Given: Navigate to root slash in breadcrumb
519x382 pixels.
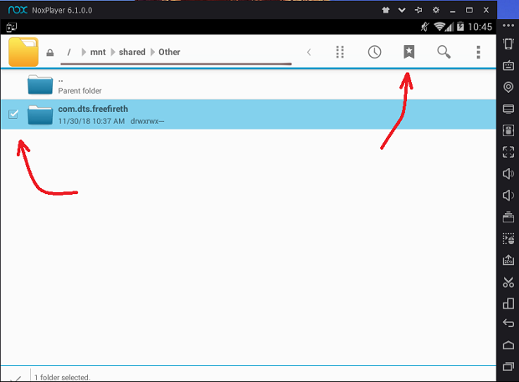Looking at the screenshot, I should (x=69, y=52).
